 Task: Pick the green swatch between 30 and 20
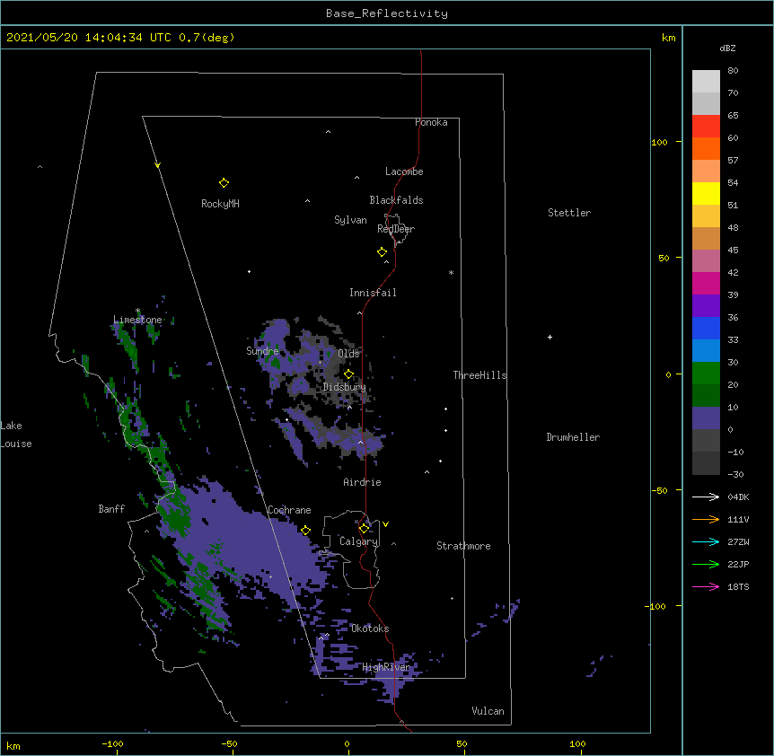pyautogui.click(x=706, y=374)
